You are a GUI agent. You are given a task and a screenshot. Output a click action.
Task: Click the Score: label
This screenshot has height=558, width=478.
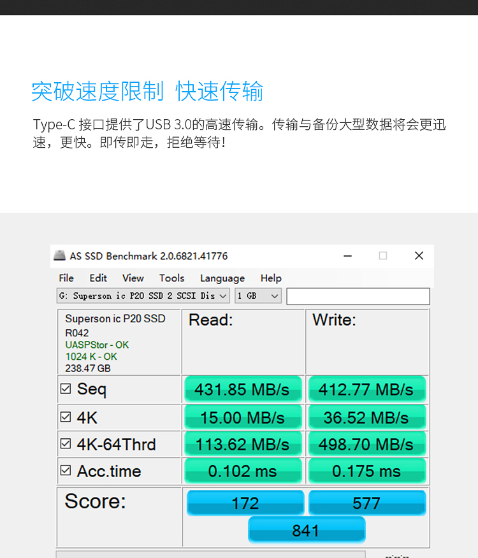(95, 501)
